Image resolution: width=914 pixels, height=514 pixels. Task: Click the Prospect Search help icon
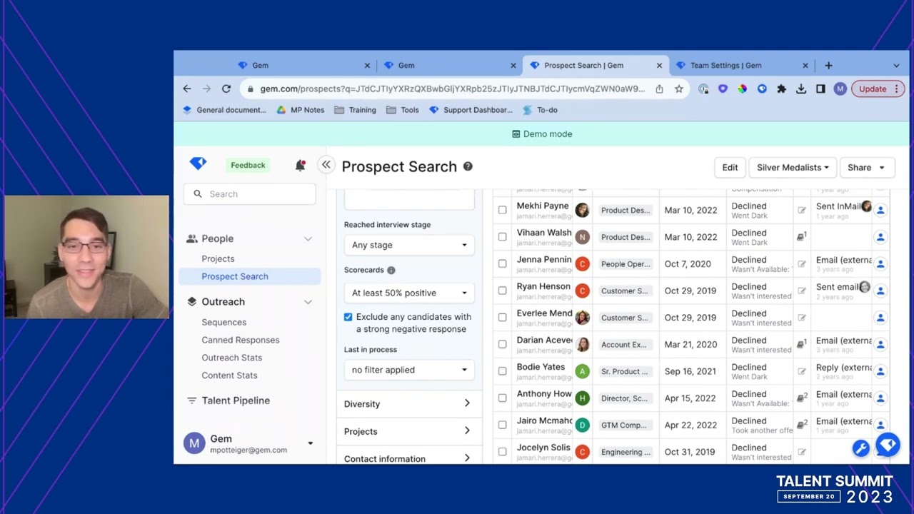pos(468,166)
